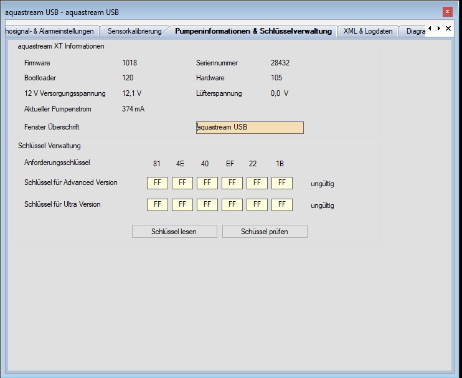Click the Firmware label
Image resolution: width=462 pixels, height=378 pixels.
click(x=37, y=63)
